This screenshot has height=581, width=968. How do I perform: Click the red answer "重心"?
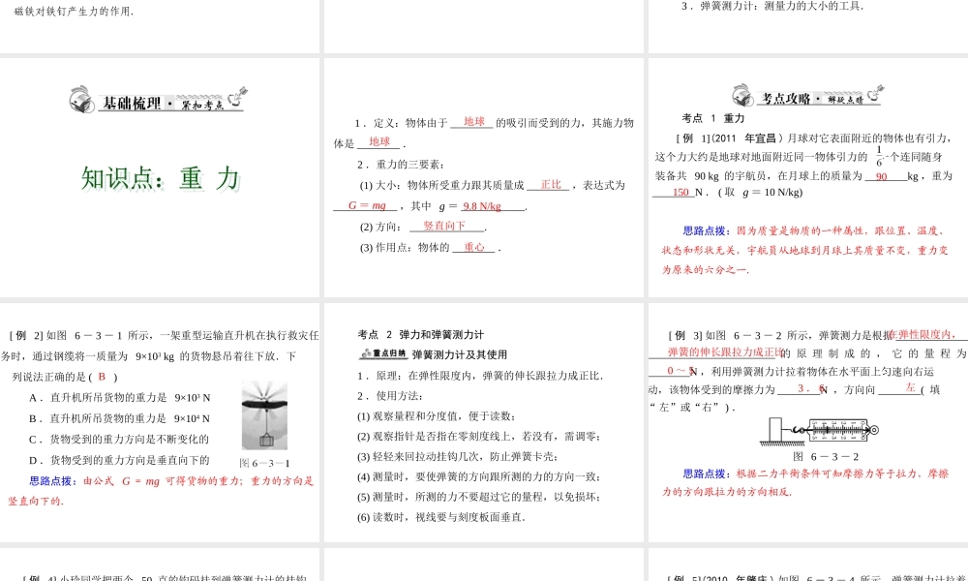point(474,247)
